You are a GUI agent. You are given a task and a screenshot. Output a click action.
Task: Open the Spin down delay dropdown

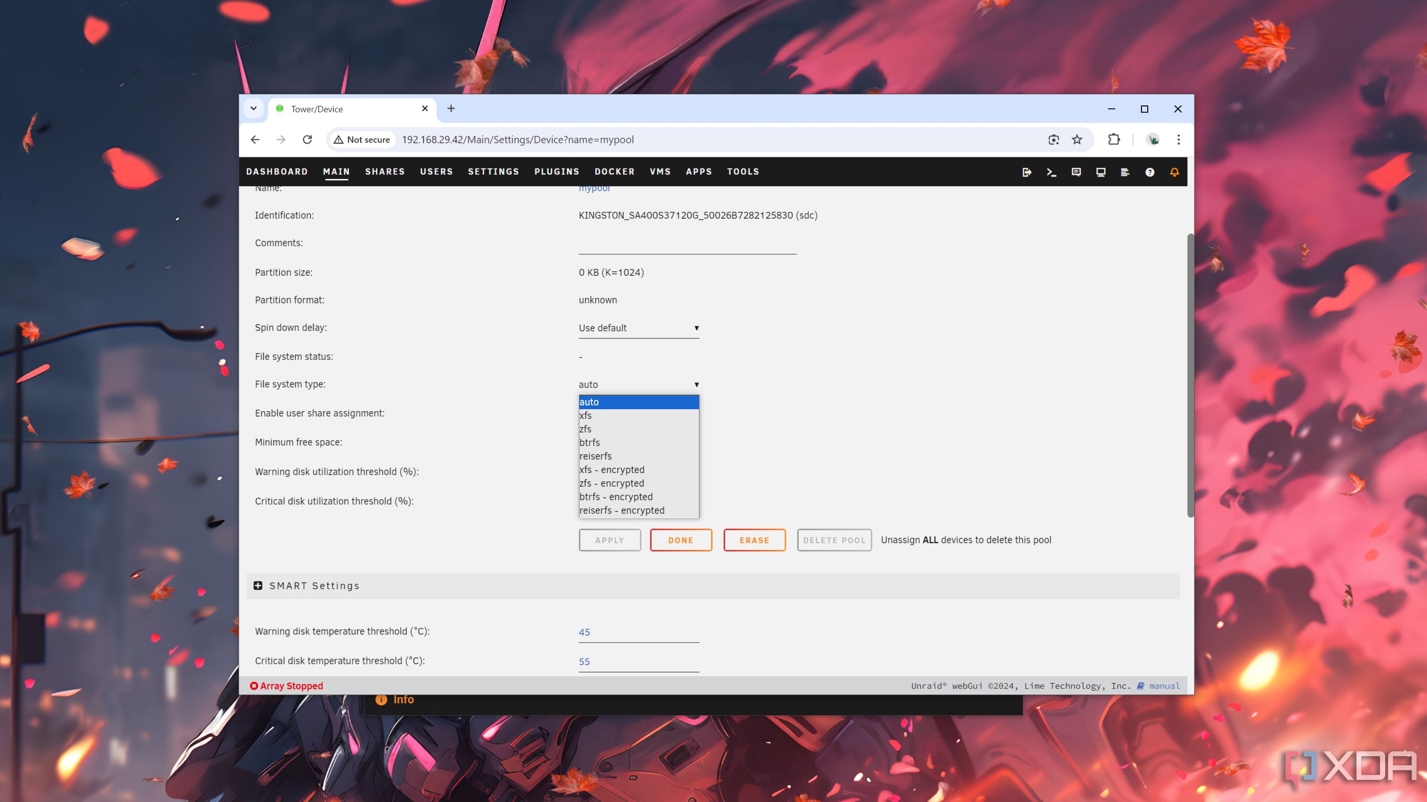click(639, 327)
